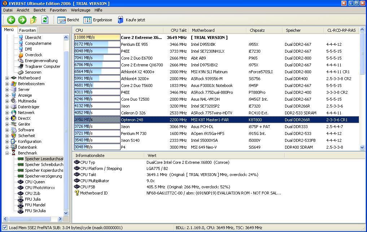Click the Datenbank icon in tree

(x=14, y=147)
